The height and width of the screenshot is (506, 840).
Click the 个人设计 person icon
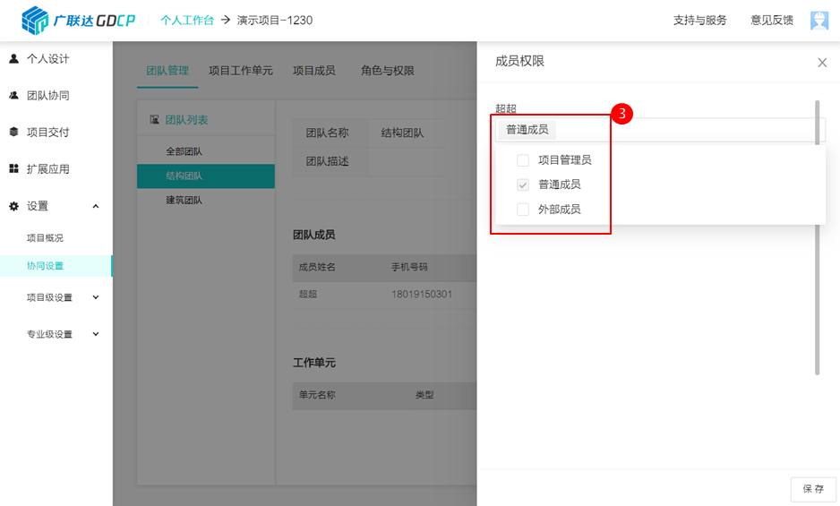tap(14, 58)
